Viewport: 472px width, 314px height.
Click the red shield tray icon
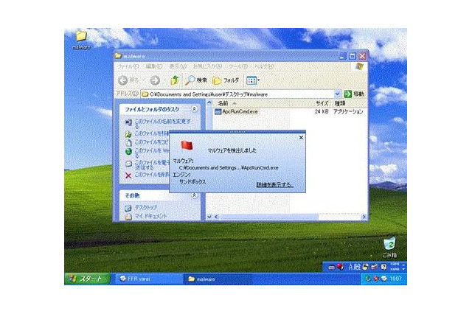375,279
